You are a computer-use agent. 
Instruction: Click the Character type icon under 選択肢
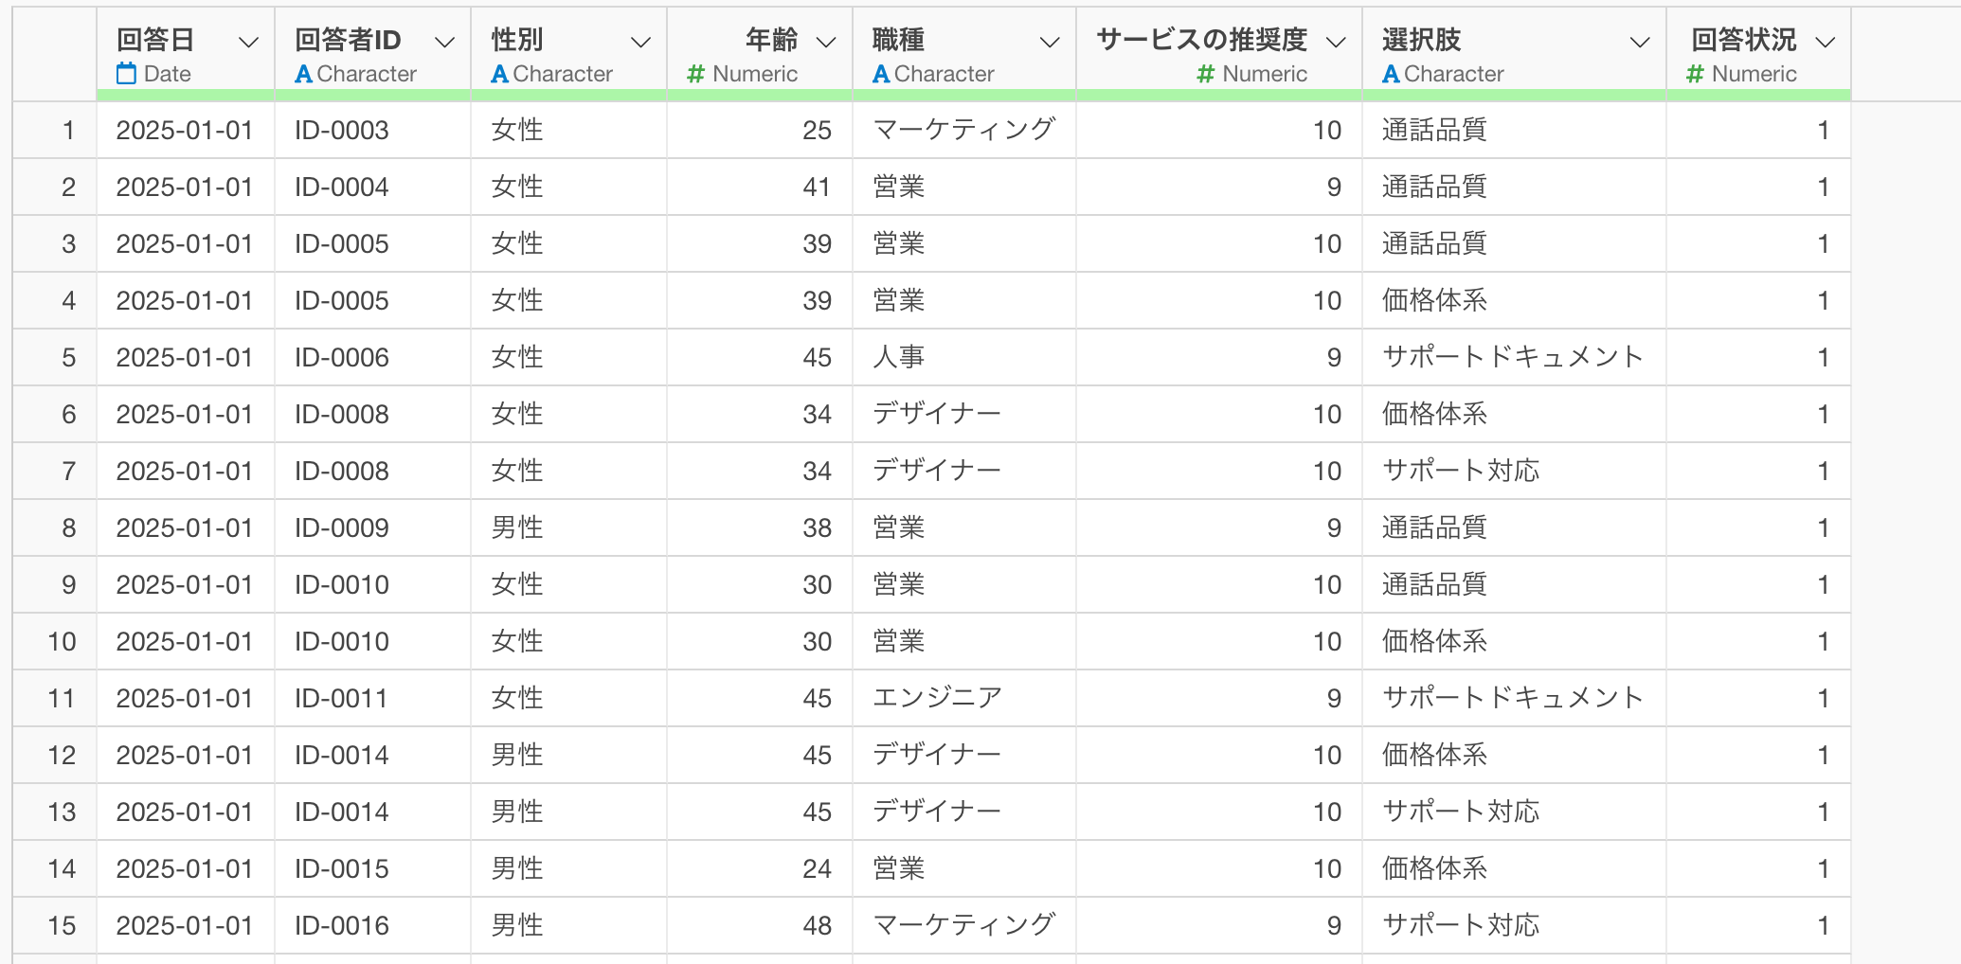1391,74
